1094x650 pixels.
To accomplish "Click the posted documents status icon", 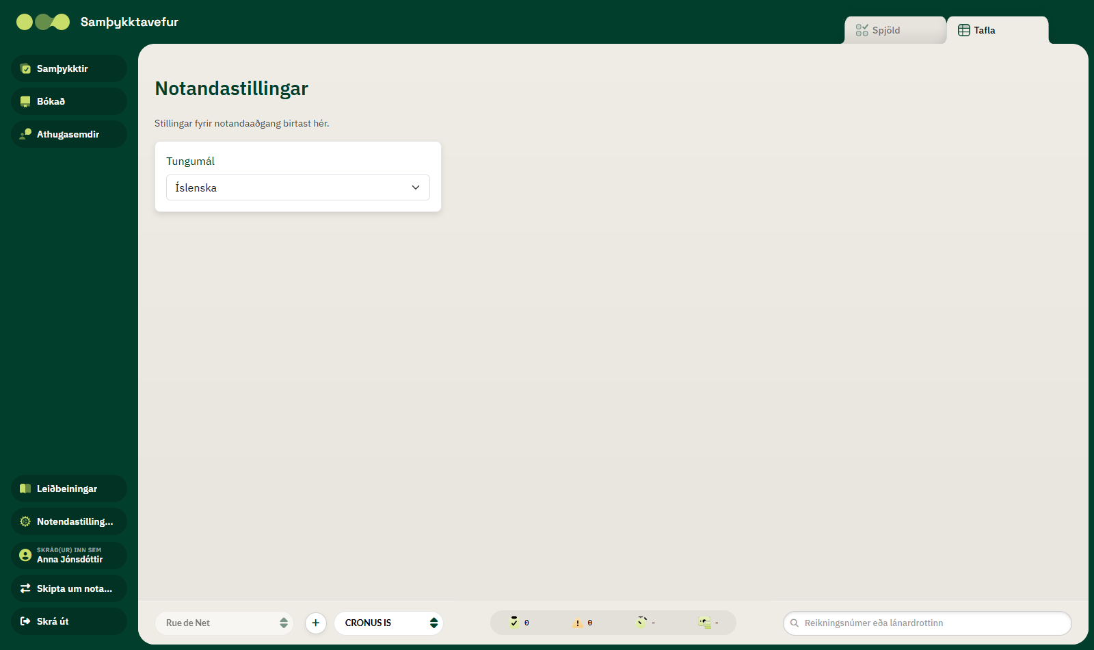I will tap(704, 623).
